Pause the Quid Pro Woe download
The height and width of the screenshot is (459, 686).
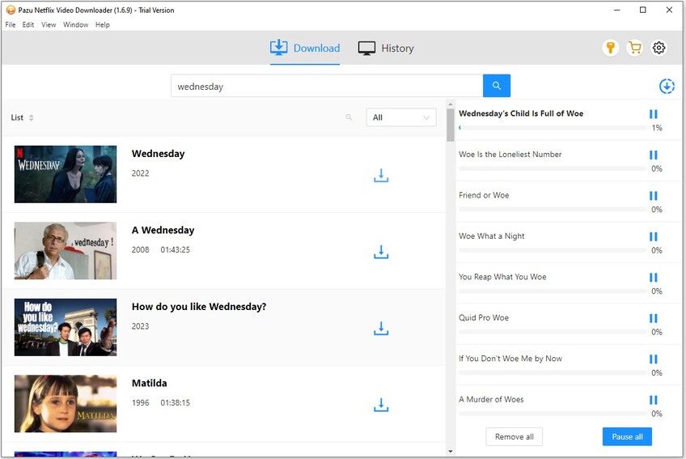[654, 318]
